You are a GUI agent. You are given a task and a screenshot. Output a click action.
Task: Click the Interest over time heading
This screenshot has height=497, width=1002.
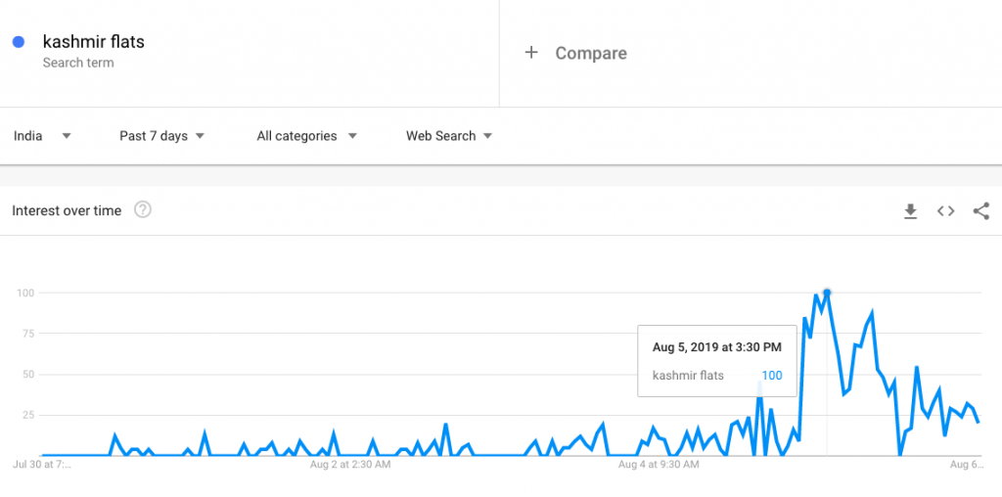pyautogui.click(x=67, y=210)
